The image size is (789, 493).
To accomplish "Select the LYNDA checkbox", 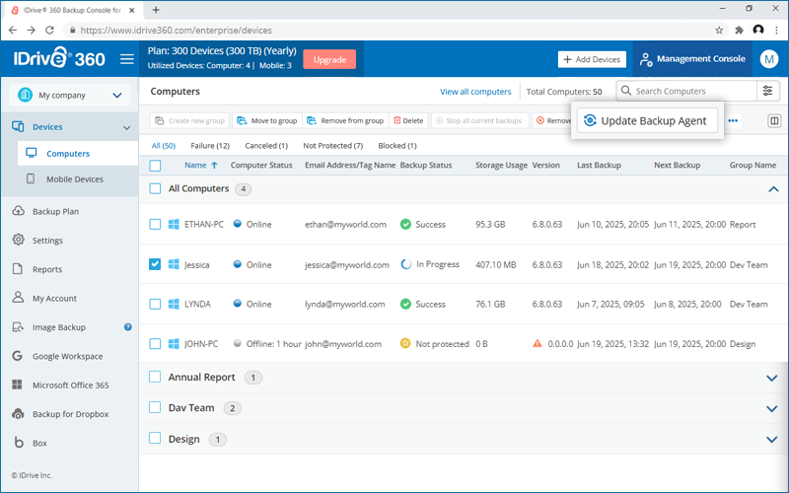I will pos(155,304).
